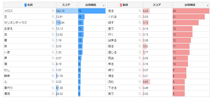Click the search icon next to 言う

pyautogui.click(x=140, y=28)
